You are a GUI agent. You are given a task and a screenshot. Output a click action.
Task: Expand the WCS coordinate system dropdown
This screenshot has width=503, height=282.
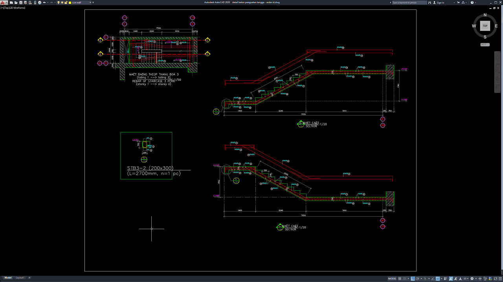485,45
